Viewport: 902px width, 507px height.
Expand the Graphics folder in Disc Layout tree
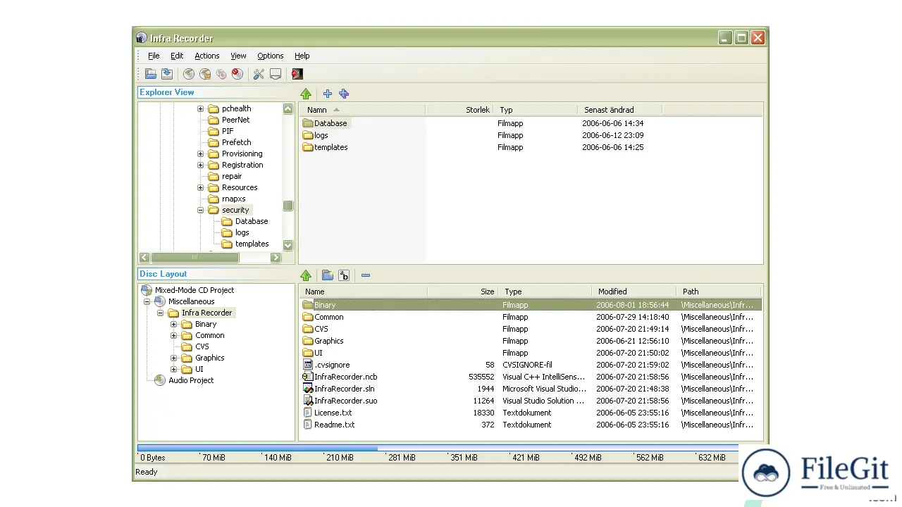tap(173, 358)
